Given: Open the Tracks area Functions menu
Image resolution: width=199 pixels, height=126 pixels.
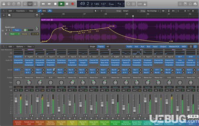Looking at the screenshot, I should pyautogui.click(x=21, y=11).
